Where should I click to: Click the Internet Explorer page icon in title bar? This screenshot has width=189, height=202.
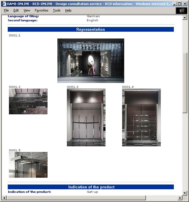[x=4, y=4]
